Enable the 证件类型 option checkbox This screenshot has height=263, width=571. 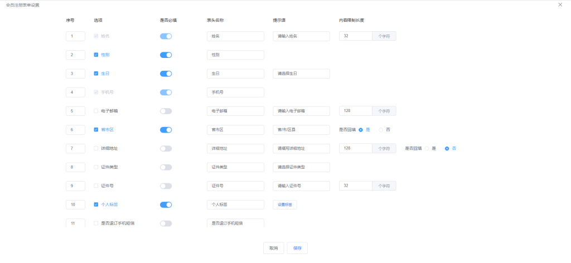point(96,167)
